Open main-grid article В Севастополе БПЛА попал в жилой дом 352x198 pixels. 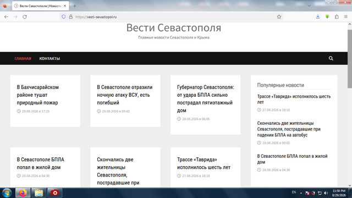point(40,163)
